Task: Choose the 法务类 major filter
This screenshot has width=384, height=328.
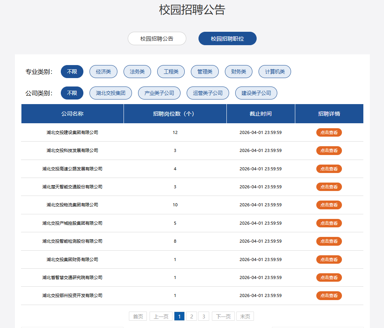Action: [x=137, y=72]
